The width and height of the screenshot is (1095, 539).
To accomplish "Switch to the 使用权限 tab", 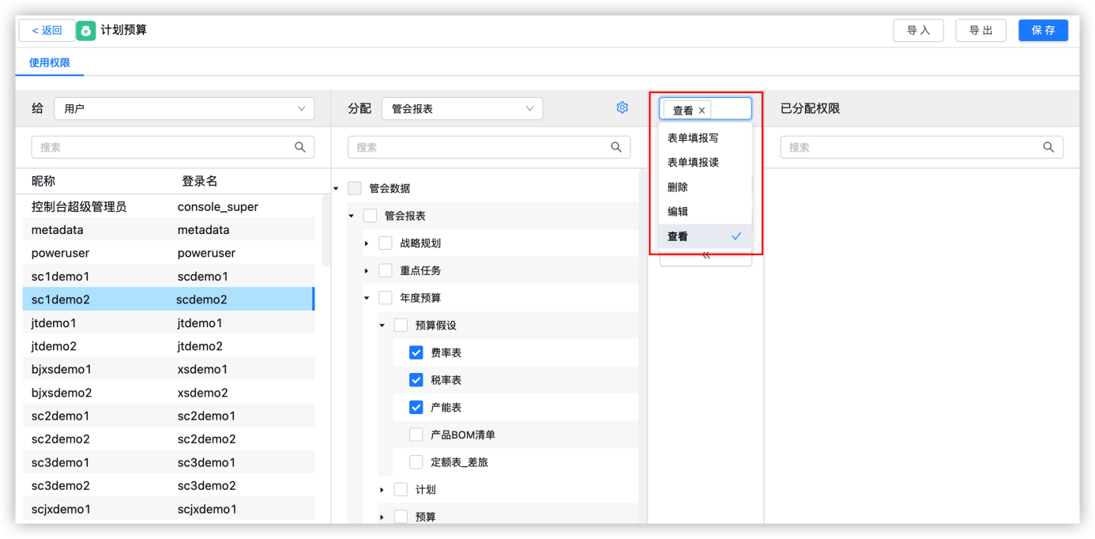I will coord(49,62).
